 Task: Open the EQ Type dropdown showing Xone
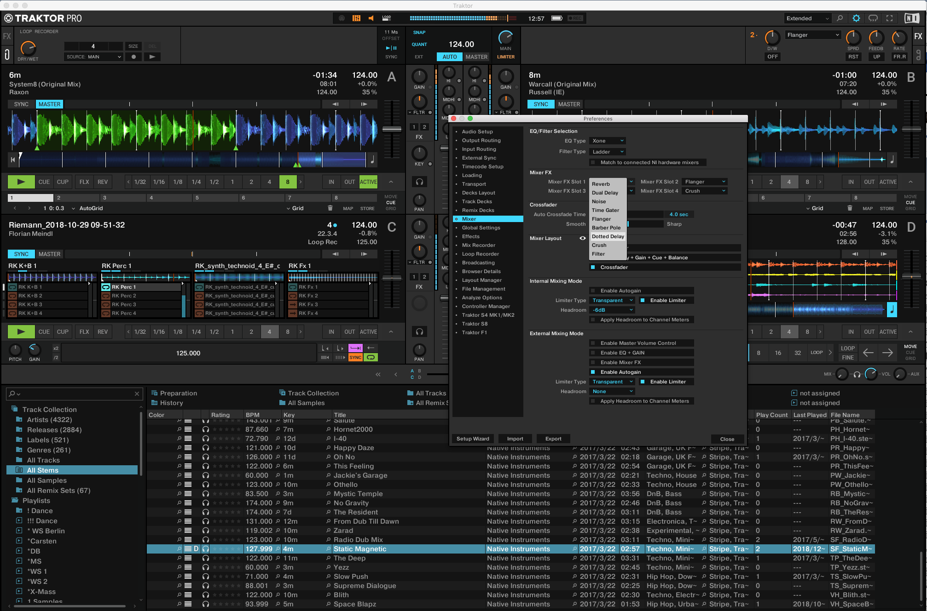click(x=607, y=140)
